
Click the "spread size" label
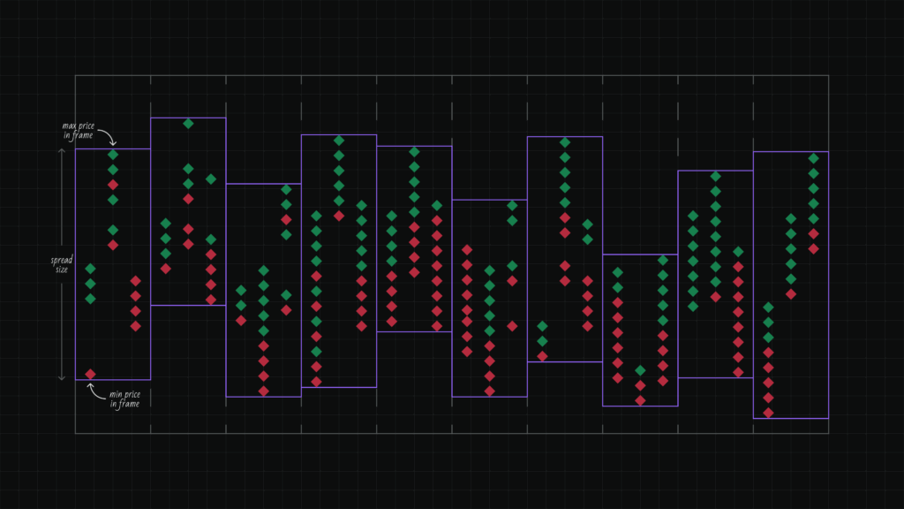(x=62, y=264)
